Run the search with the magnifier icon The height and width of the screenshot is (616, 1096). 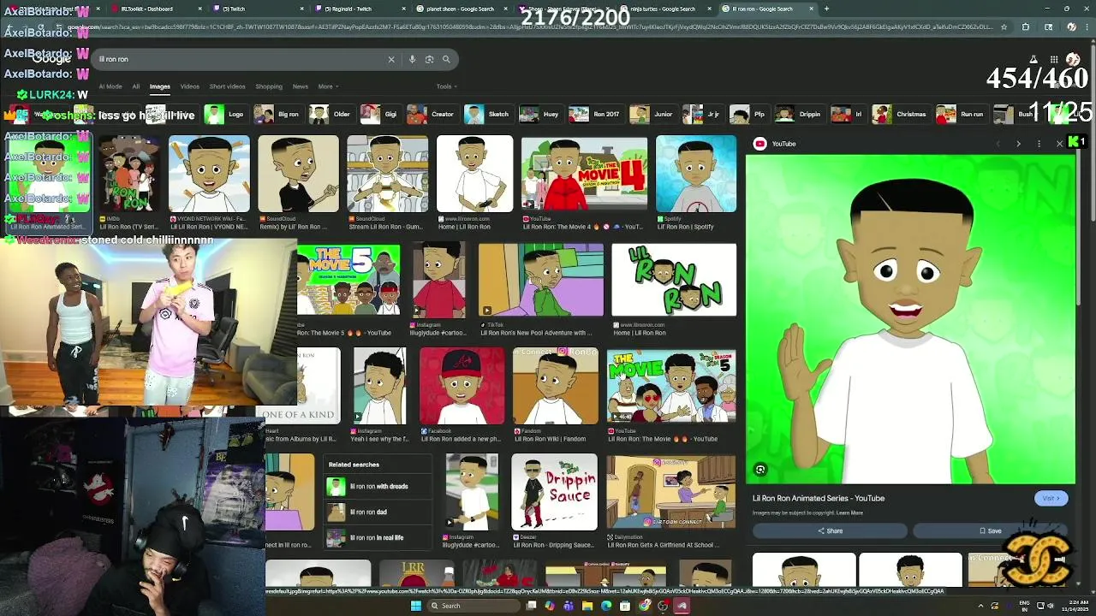tap(446, 59)
